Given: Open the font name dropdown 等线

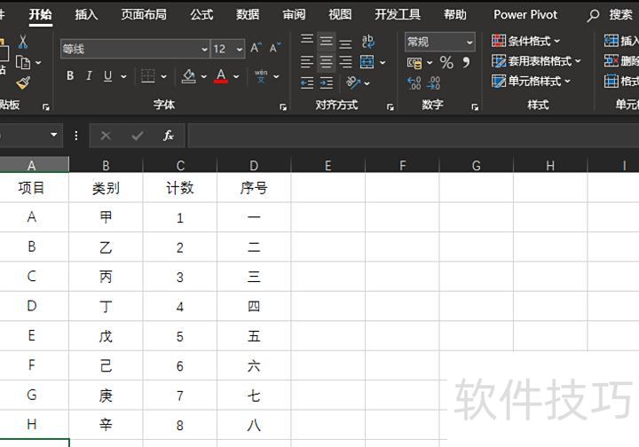Looking at the screenshot, I should pos(204,50).
